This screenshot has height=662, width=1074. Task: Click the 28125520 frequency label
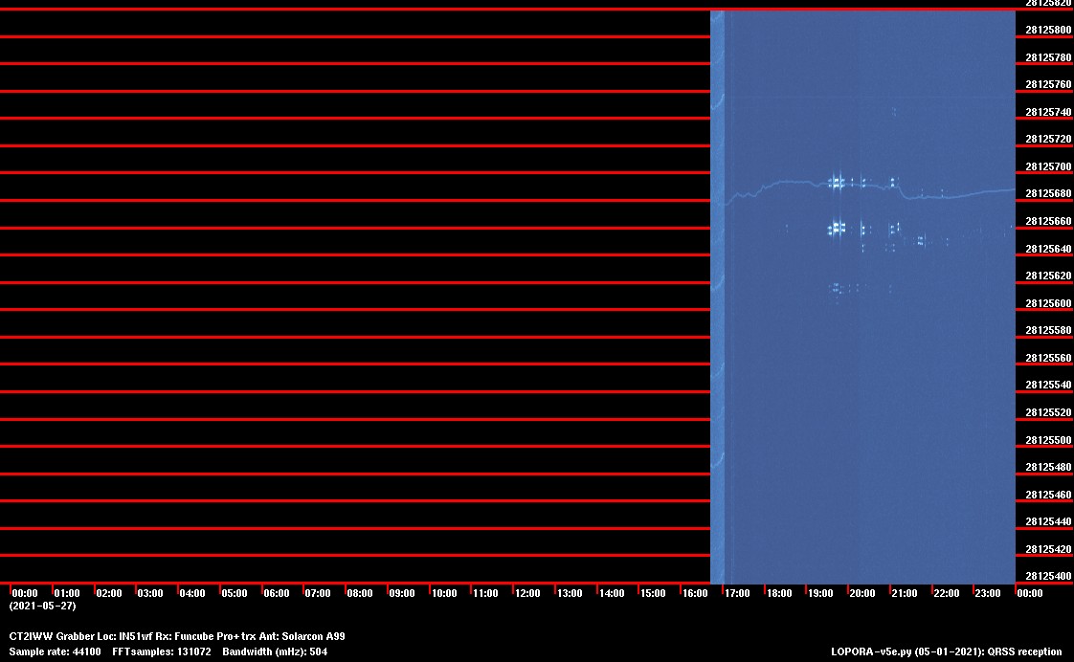point(1048,413)
